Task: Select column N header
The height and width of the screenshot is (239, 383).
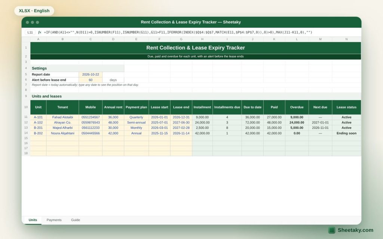Action: (x=346, y=39)
